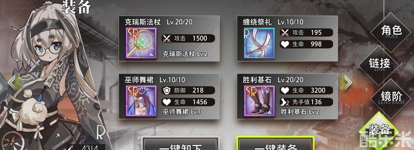Open the 链接 LINK tab
Viewport: 414px width, 150px height.
379,64
